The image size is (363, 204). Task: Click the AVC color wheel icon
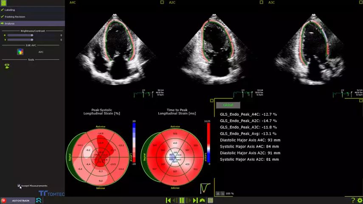click(x=20, y=52)
